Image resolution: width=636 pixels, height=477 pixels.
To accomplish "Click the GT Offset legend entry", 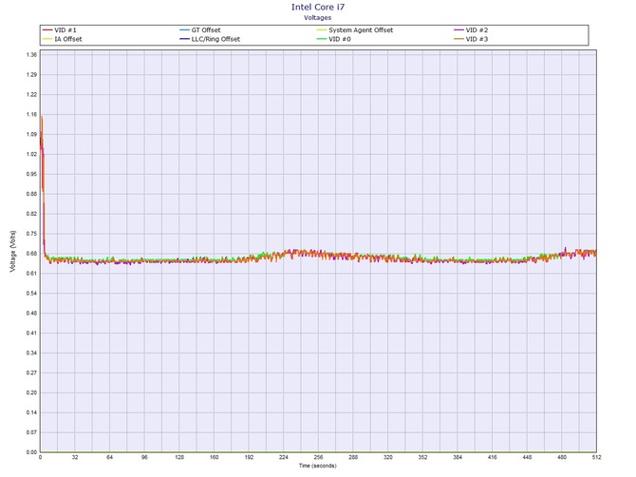I will tap(200, 30).
